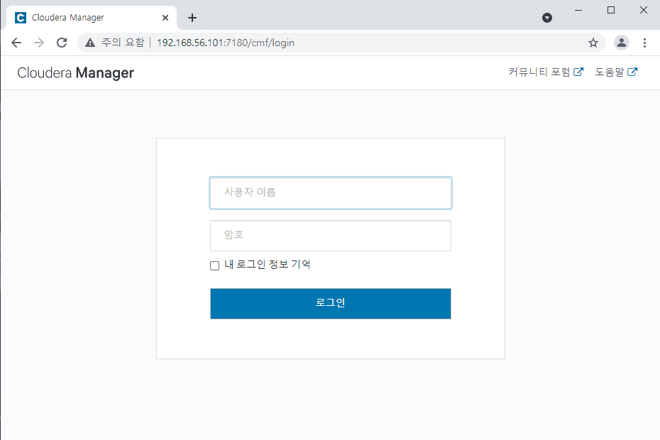Focus the 사용자 이름 username field
This screenshot has height=440, width=660.
(x=331, y=193)
